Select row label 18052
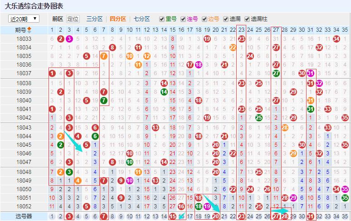The width and height of the screenshot is (351, 221). coord(24,207)
